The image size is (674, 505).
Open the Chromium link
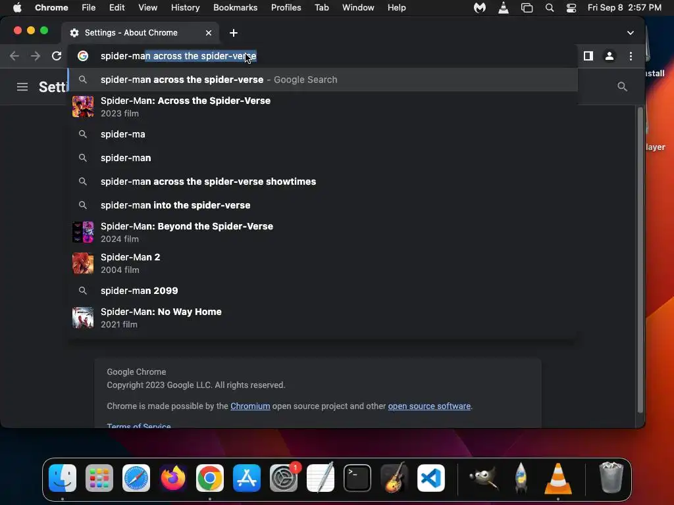point(250,406)
